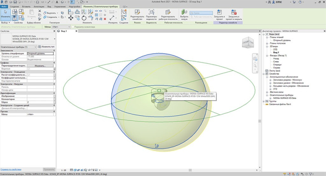The width and height of the screenshot is (326, 176).
Task: Toggle the Видимые checkbox in properties
Action: pyautogui.click(x=28, y=69)
